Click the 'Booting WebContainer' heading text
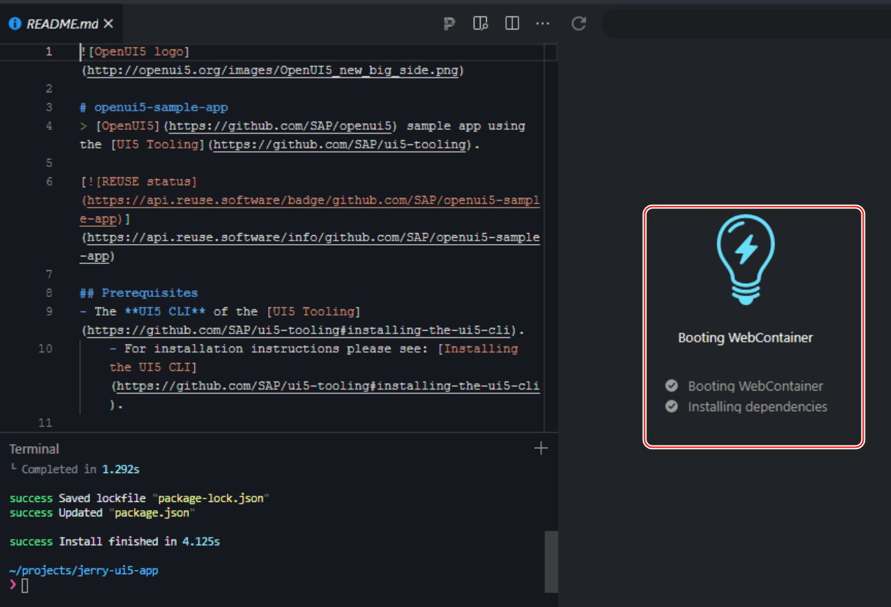 click(x=745, y=338)
